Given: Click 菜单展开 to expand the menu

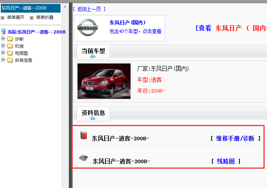Looking at the screenshot, I should [x=16, y=17].
